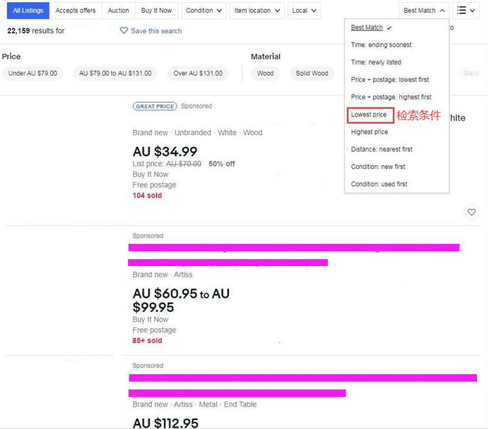Choose Time: ending soonest sort option
488x429 pixels.
click(381, 45)
